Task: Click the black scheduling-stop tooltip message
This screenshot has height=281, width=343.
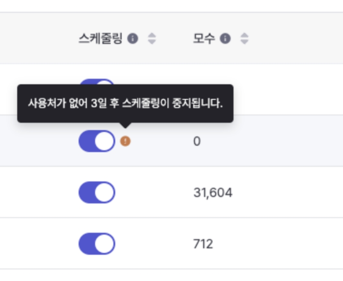Action: 125,103
